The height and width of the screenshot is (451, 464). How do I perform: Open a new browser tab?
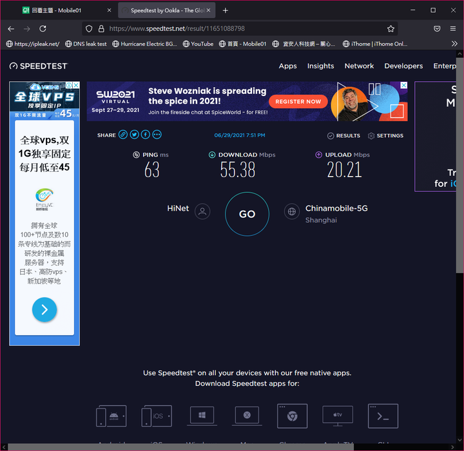[x=225, y=10]
